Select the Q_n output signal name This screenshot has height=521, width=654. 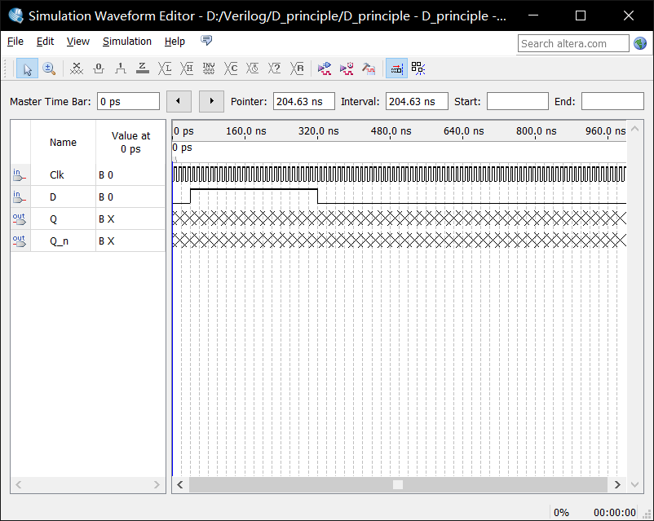59,241
